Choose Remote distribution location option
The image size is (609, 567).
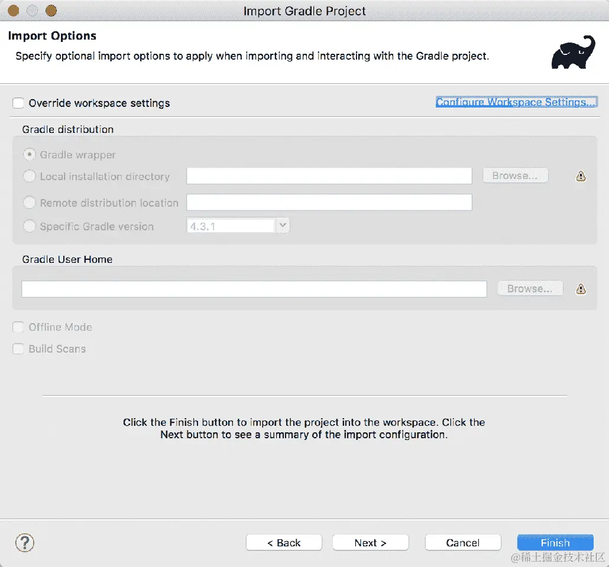coord(30,203)
